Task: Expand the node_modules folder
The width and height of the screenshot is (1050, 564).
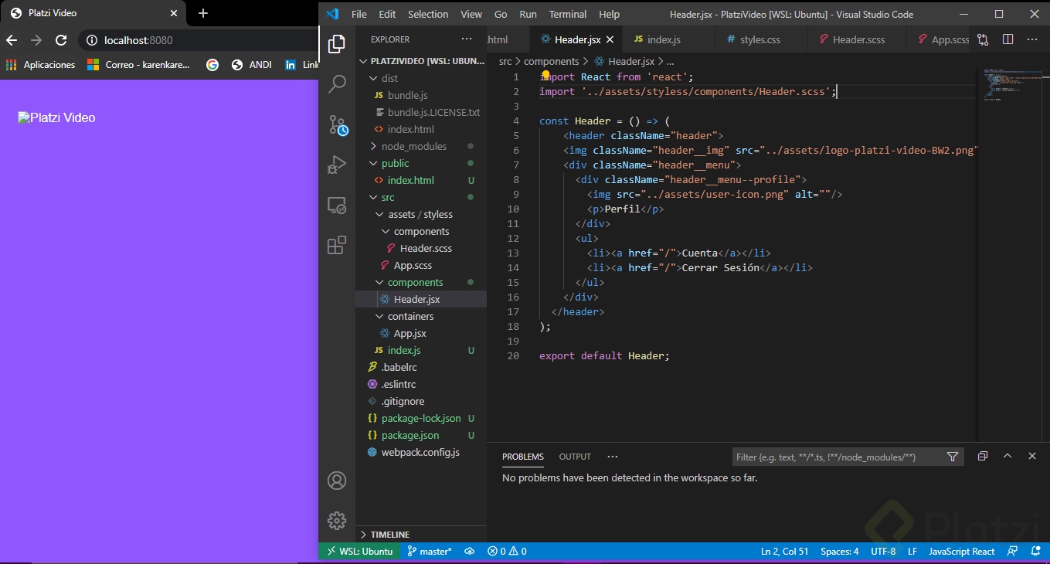Action: 413,146
